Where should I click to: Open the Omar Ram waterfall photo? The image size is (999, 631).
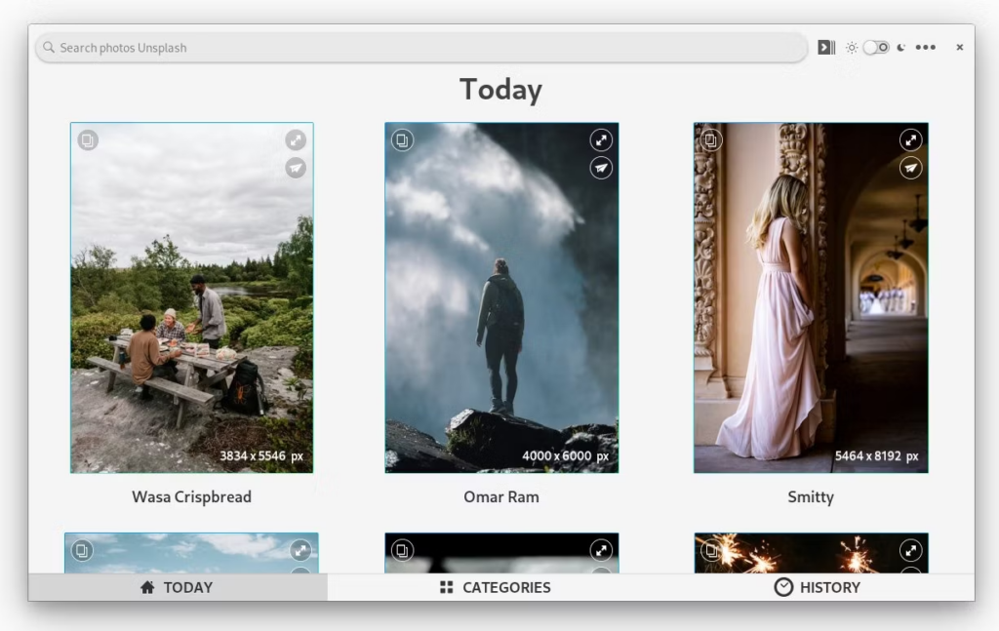(501, 297)
